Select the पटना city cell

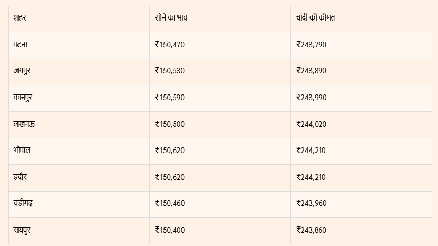21,45
